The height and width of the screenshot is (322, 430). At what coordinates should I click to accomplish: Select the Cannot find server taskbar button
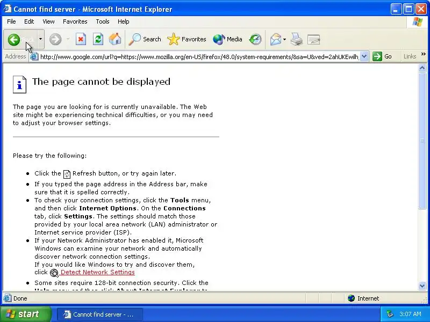[100, 314]
